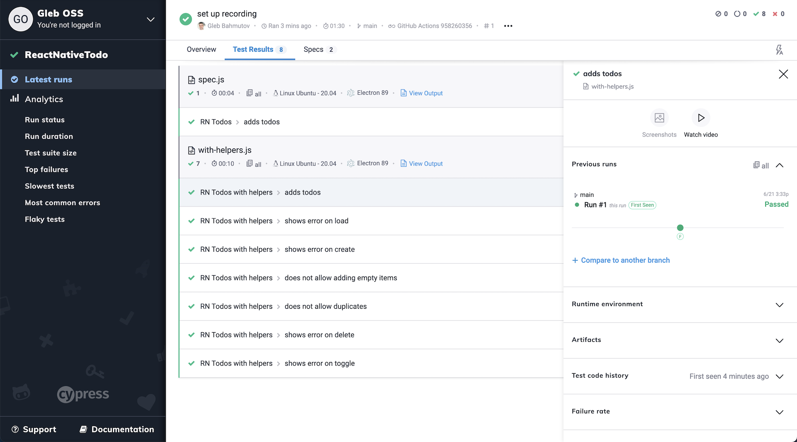Viewport: 797px width, 442px height.
Task: Open does not allow adding empty items row
Action: pos(371,278)
